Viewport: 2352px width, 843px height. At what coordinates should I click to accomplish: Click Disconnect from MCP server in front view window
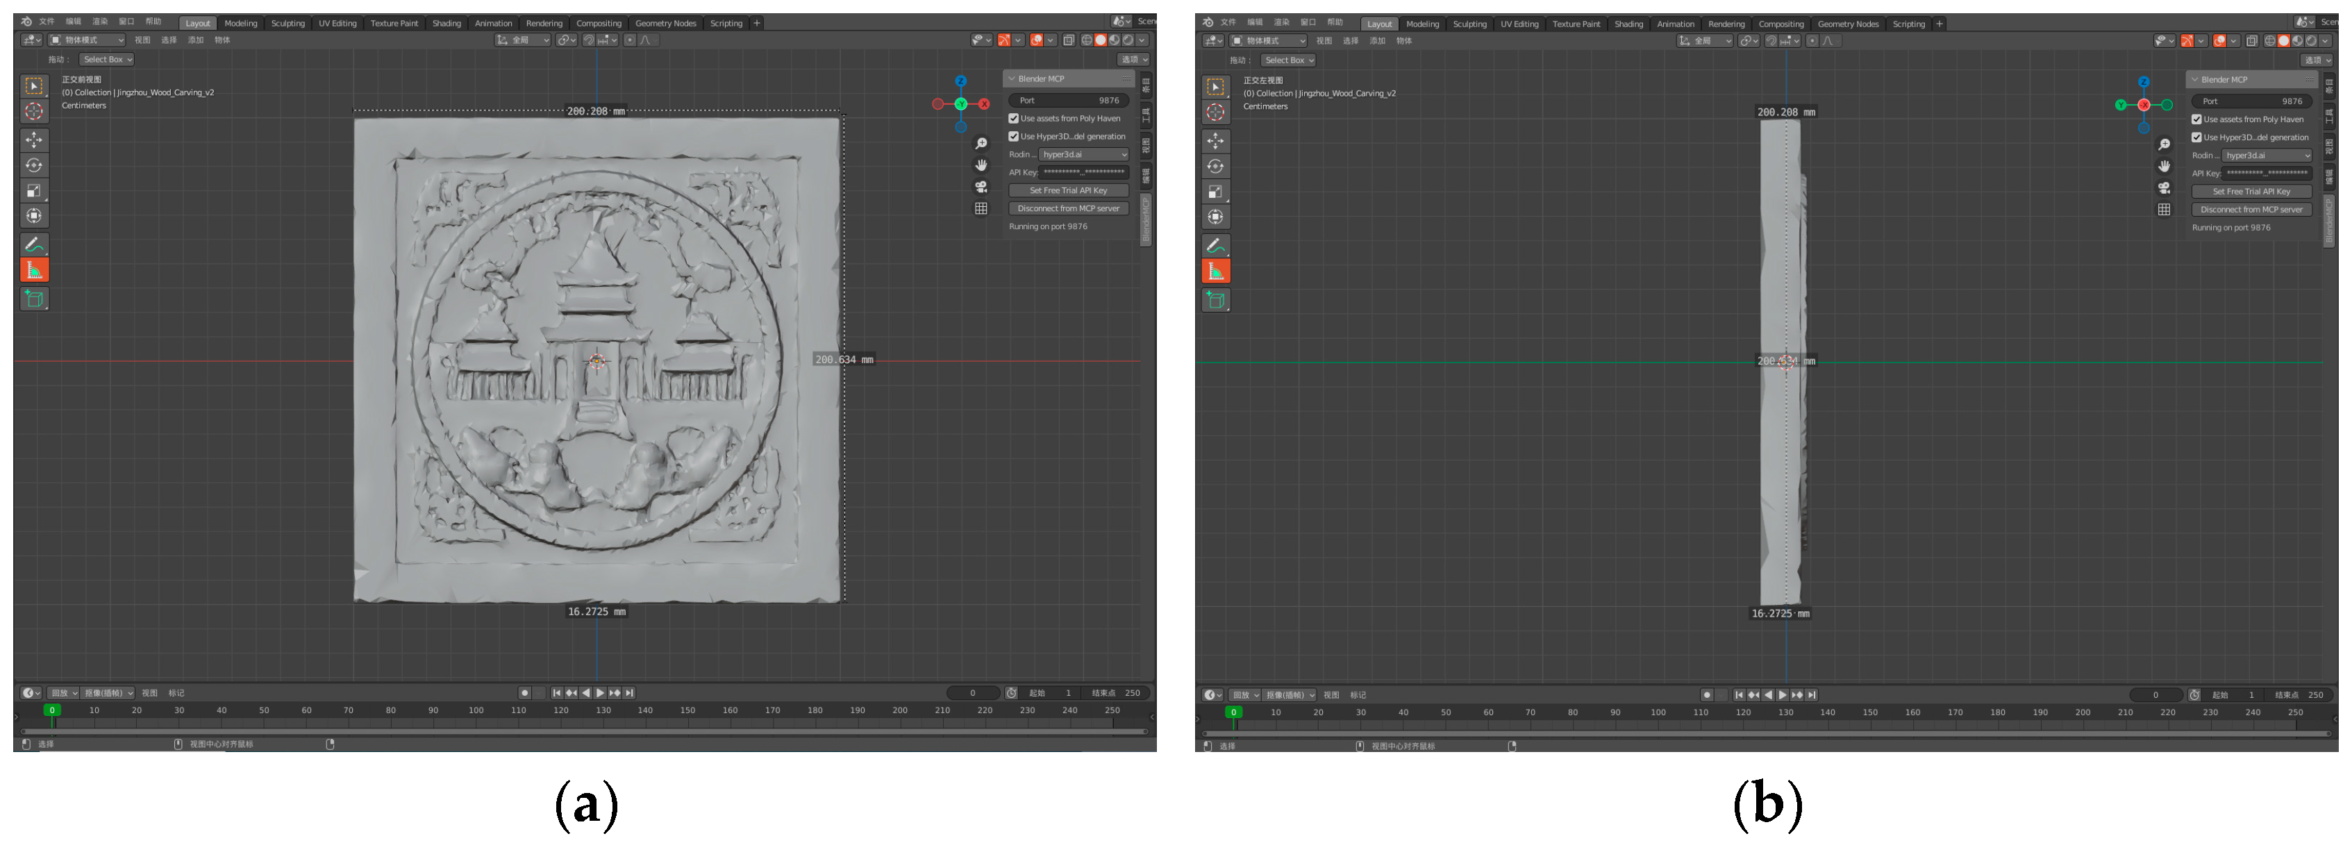[x=1068, y=208]
